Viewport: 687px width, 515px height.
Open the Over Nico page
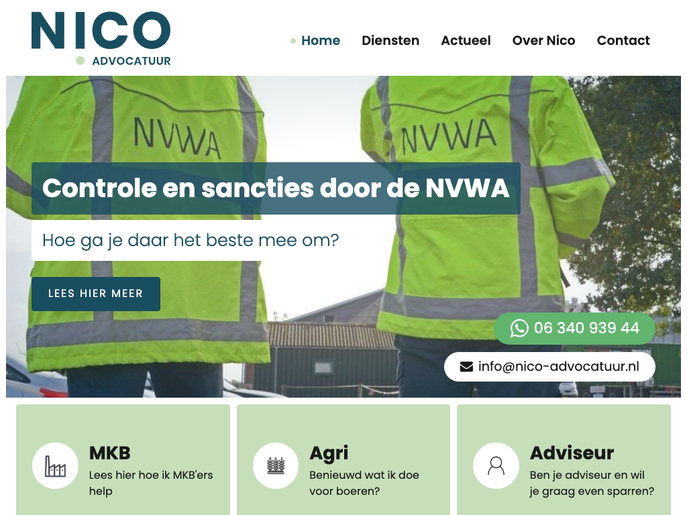point(543,40)
